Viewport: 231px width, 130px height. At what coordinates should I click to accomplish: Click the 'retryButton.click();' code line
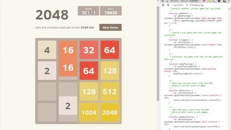(x=185, y=47)
